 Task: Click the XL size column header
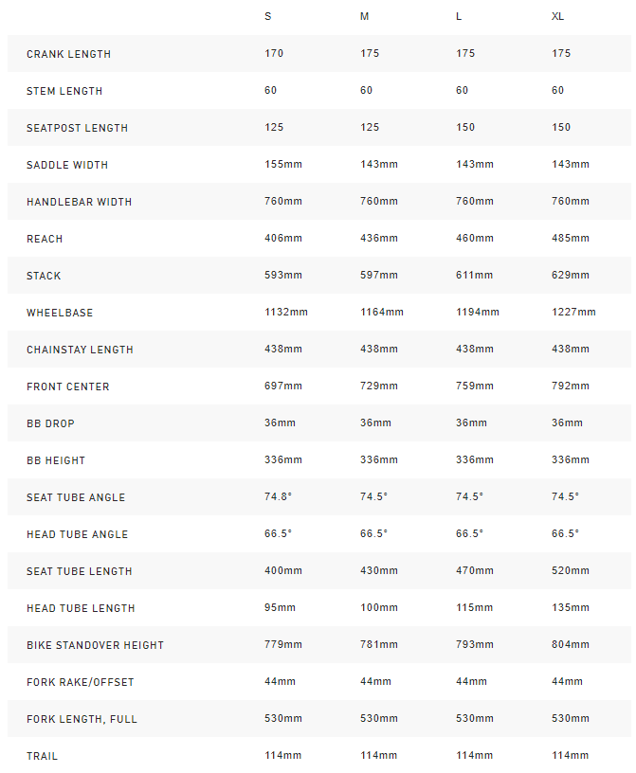click(558, 17)
